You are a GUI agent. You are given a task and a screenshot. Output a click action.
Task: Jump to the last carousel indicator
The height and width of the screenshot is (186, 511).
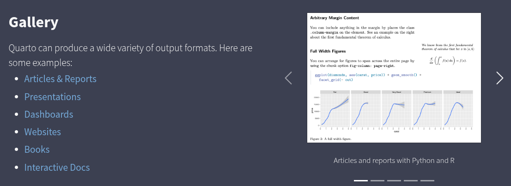tap(427, 180)
